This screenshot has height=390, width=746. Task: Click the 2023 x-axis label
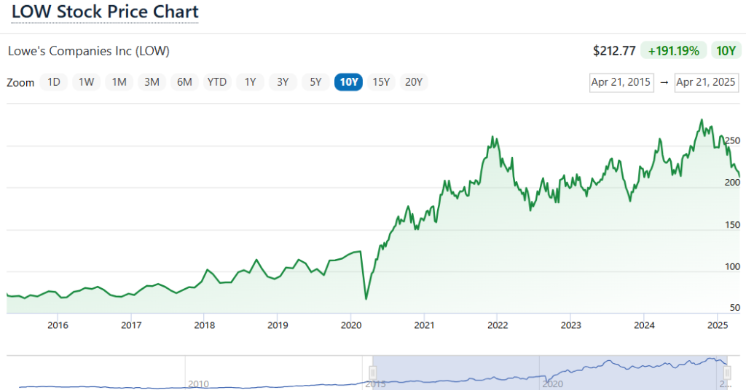[x=571, y=325]
